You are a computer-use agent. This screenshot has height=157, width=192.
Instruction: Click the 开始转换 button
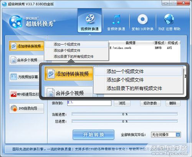click(93, 135)
